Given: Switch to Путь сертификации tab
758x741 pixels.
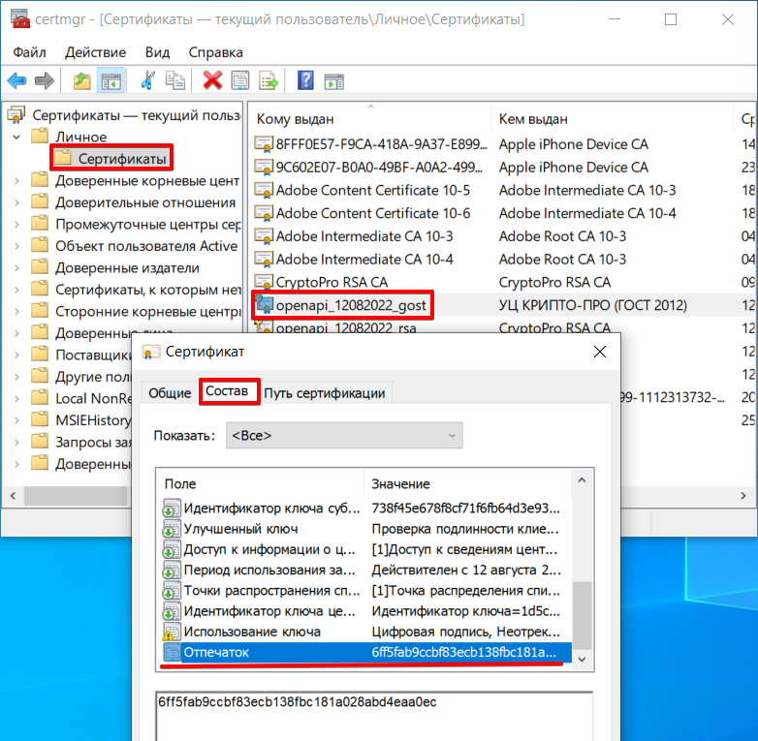Looking at the screenshot, I should point(325,392).
